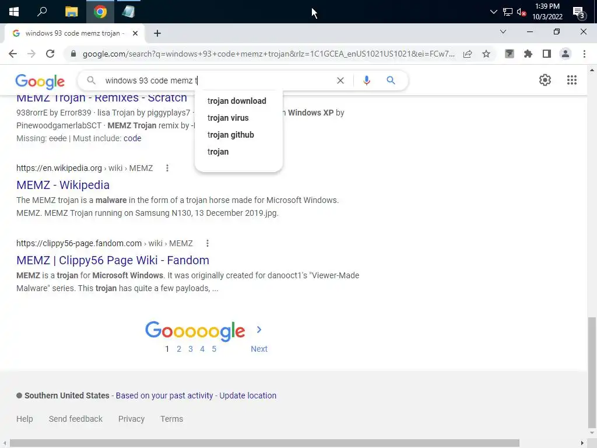
Task: Expand options for fandom.com result
Action: tap(208, 243)
